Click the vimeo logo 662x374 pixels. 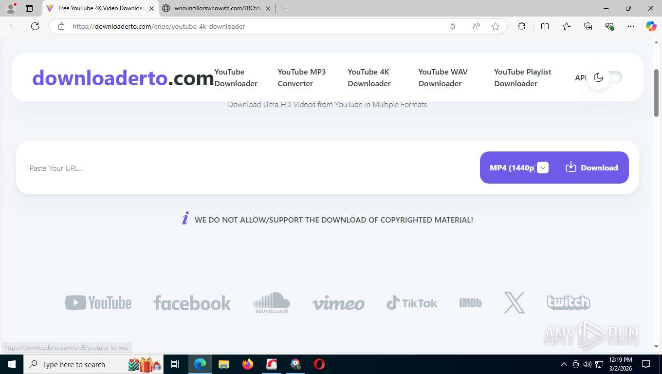pos(338,303)
